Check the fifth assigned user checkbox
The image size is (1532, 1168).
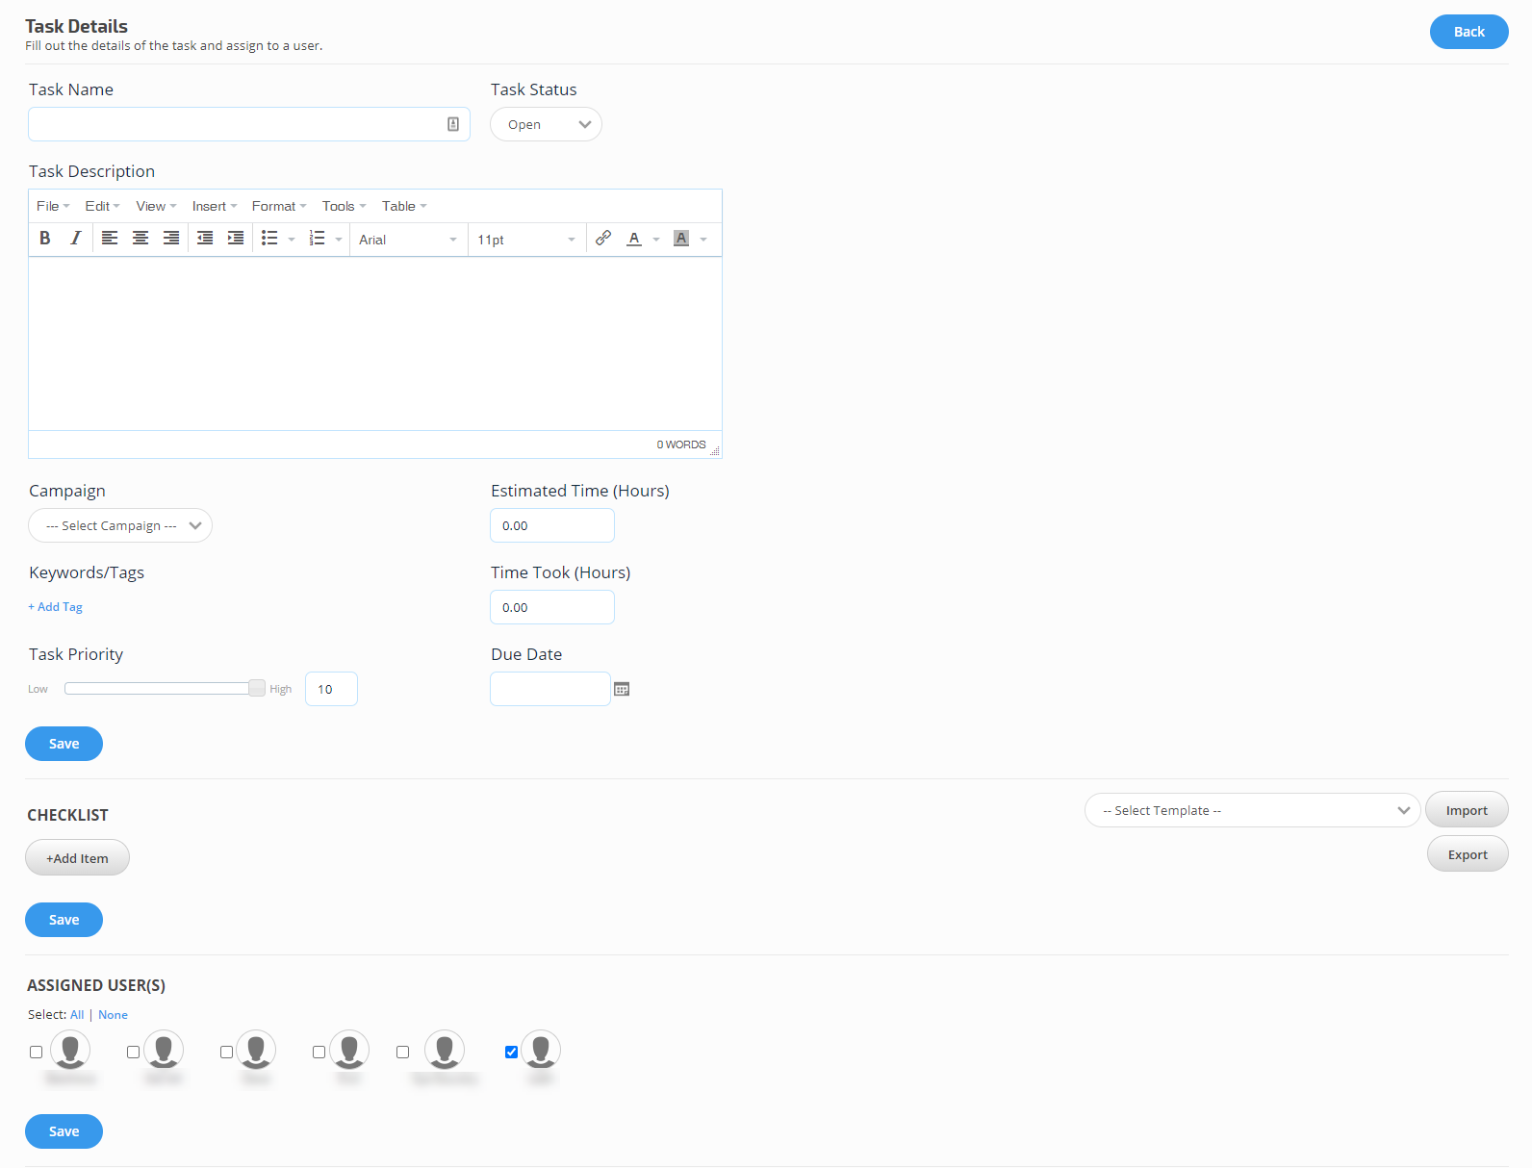(x=402, y=1052)
